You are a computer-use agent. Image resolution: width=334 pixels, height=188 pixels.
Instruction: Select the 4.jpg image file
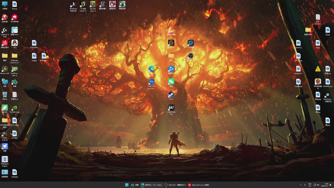pos(318,44)
